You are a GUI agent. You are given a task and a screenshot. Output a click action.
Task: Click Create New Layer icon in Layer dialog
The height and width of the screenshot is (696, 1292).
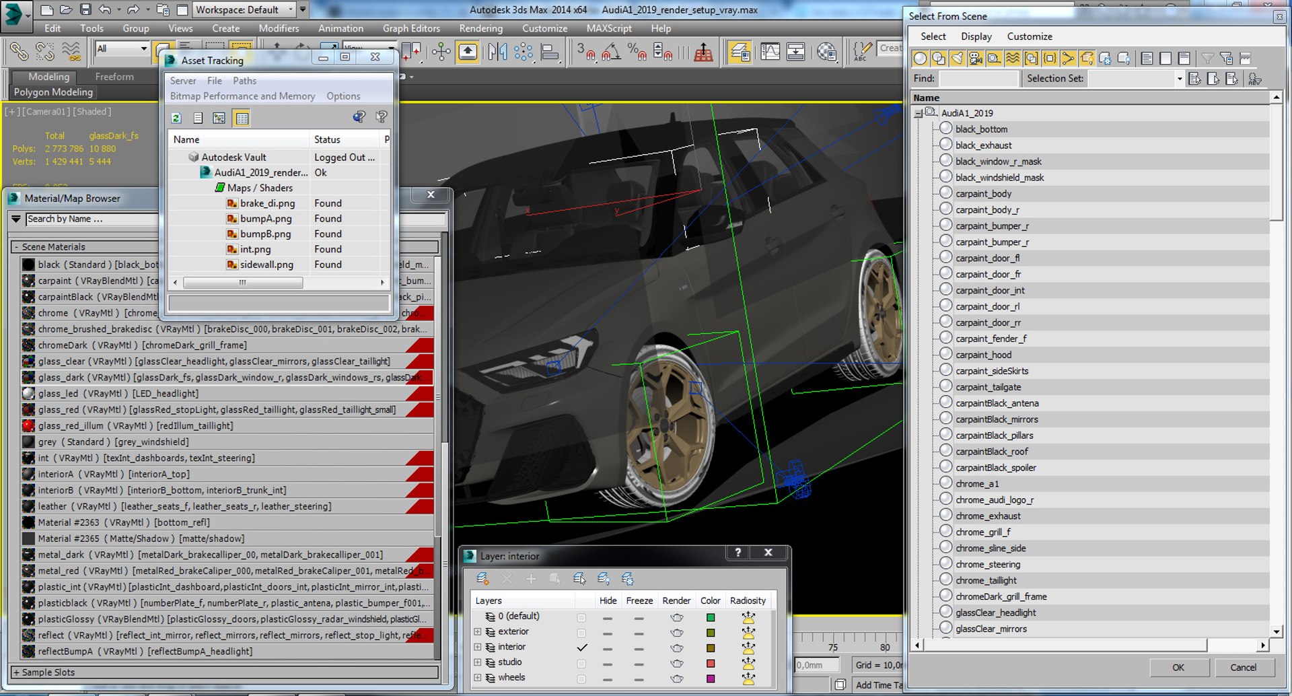coord(482,579)
